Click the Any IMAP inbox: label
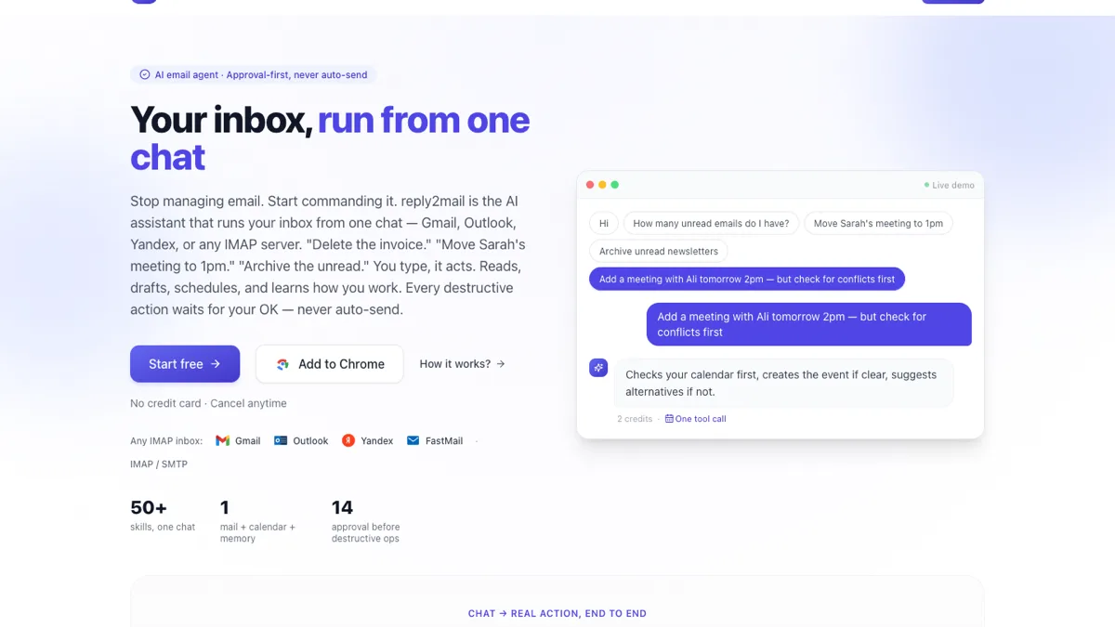This screenshot has height=627, width=1115. coord(166,440)
